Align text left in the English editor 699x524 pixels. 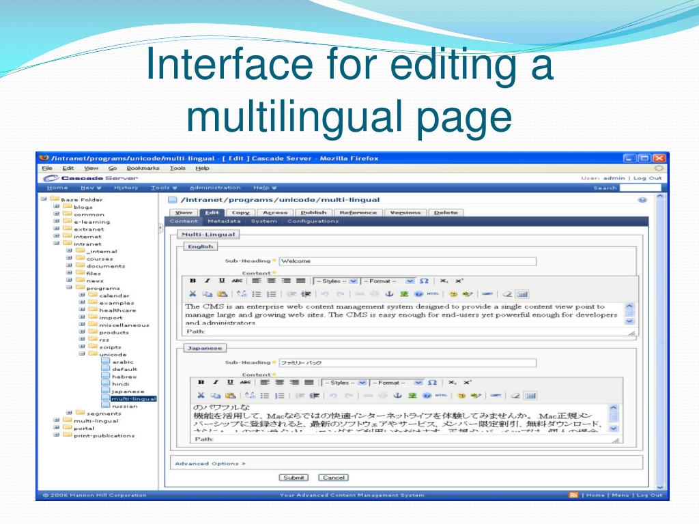point(257,280)
